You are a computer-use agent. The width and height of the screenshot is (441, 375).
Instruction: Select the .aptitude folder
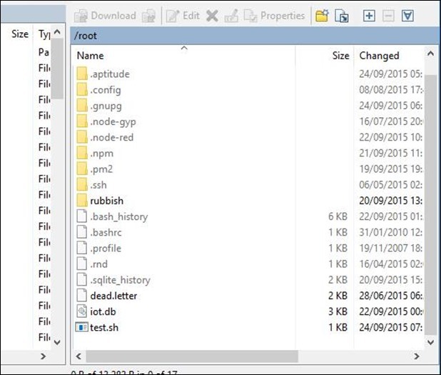[110, 74]
